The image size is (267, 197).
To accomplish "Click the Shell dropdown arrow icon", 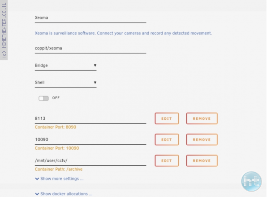I will click(x=95, y=83).
